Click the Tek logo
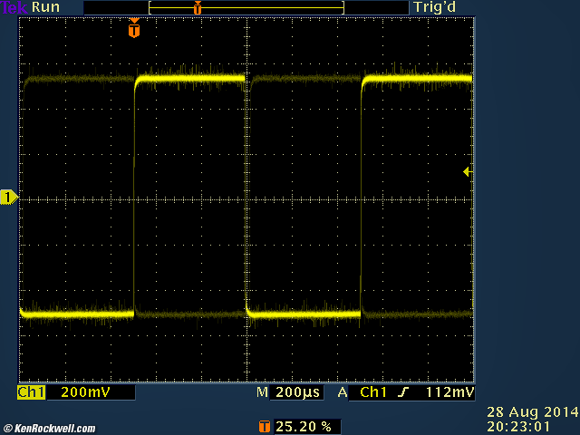Image resolution: width=580 pixels, height=435 pixels. click(x=14, y=7)
